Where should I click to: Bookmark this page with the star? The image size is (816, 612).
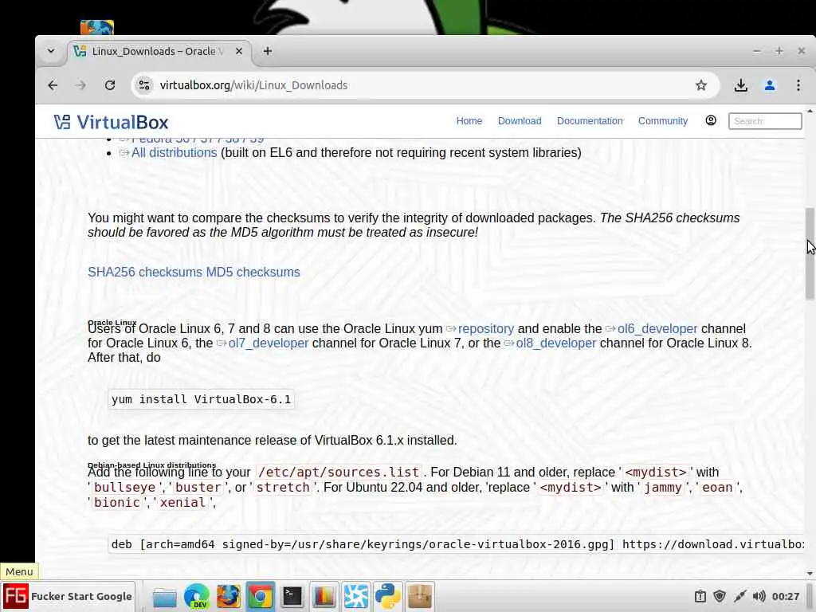click(x=701, y=85)
